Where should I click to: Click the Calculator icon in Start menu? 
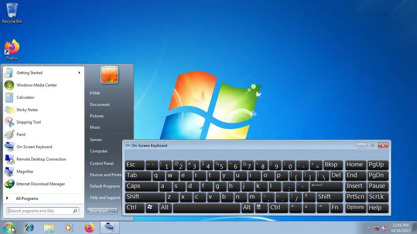click(9, 97)
